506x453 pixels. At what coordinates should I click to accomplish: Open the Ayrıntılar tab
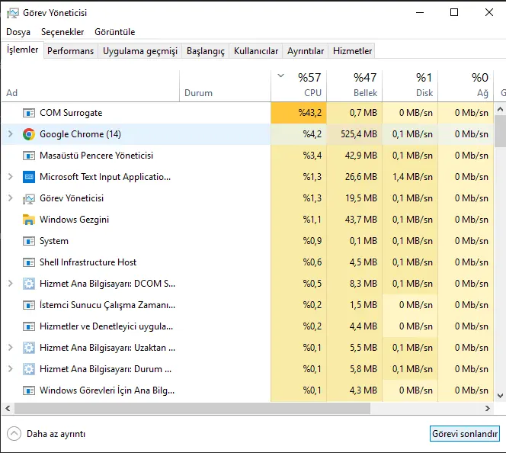[306, 51]
